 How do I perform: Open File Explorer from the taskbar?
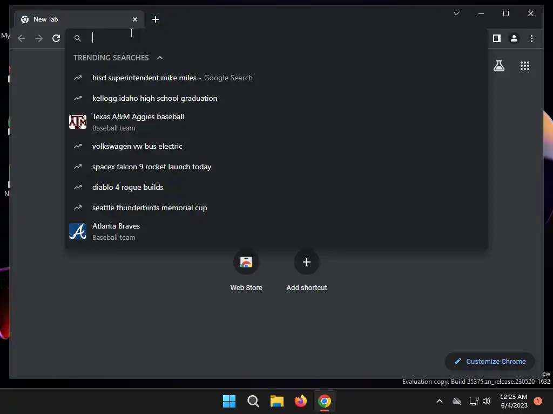click(277, 401)
